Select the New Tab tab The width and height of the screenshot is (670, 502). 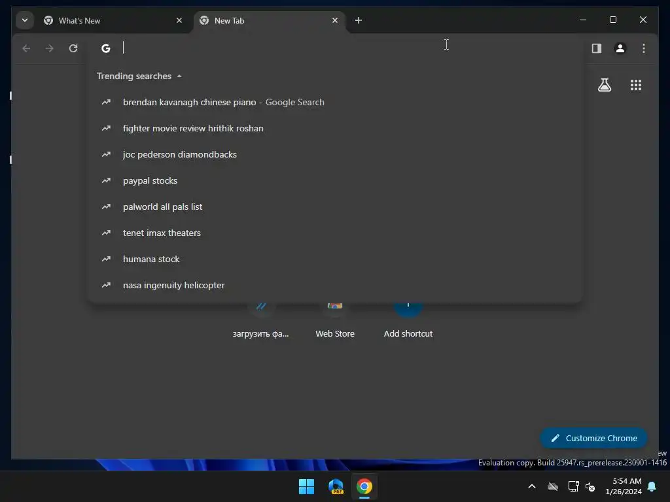click(x=269, y=20)
